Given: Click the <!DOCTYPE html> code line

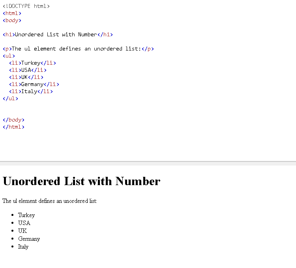Looking at the screenshot, I should (x=26, y=6).
